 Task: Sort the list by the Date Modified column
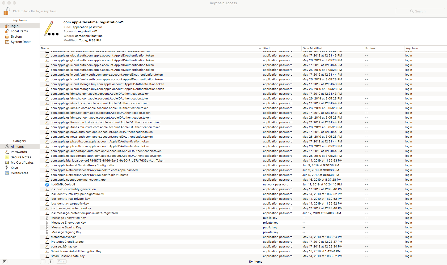[x=313, y=48]
